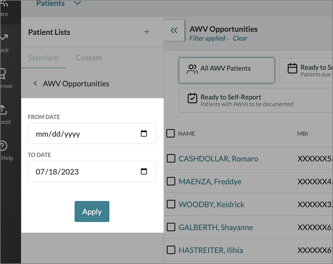Click the plus icon beside Patient Lists
The image size is (333, 264).
tap(147, 32)
